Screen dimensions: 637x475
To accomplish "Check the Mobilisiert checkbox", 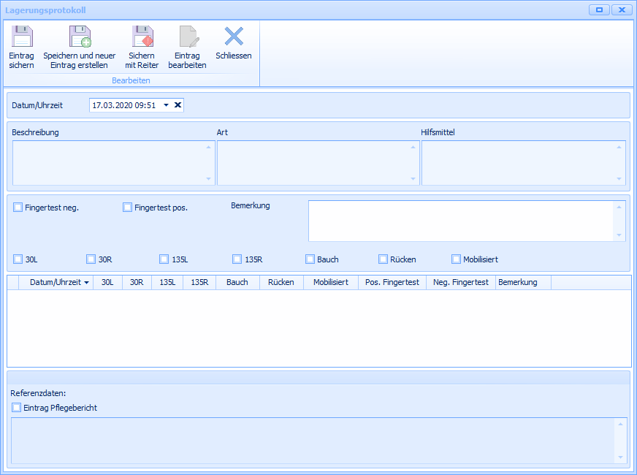I will pos(456,259).
